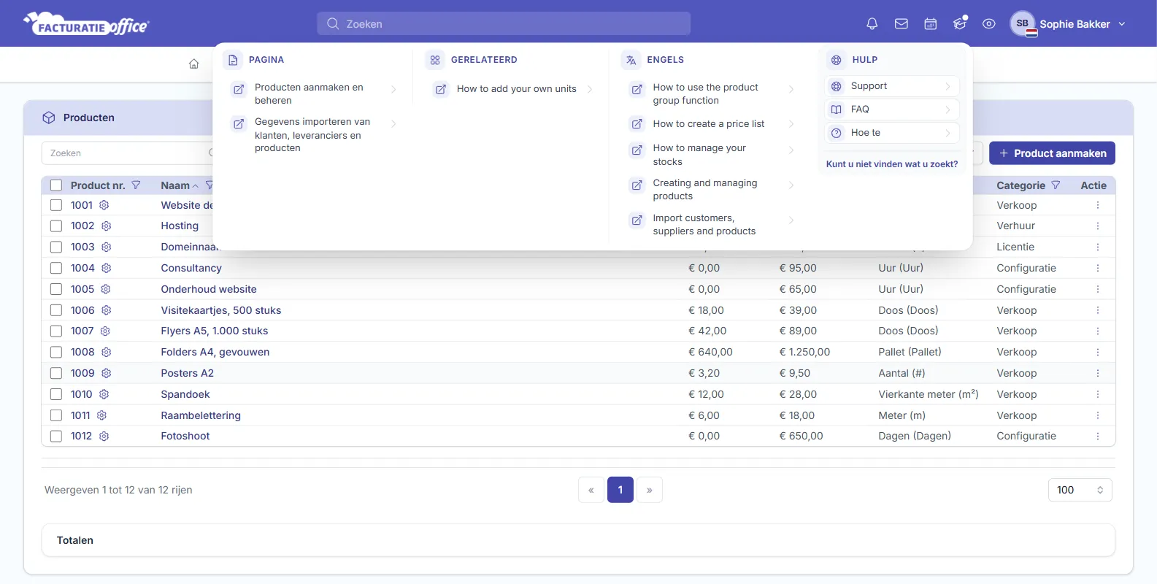Open 'Producten aanmaken en beheren' article
The width and height of the screenshot is (1157, 584).
click(314, 94)
